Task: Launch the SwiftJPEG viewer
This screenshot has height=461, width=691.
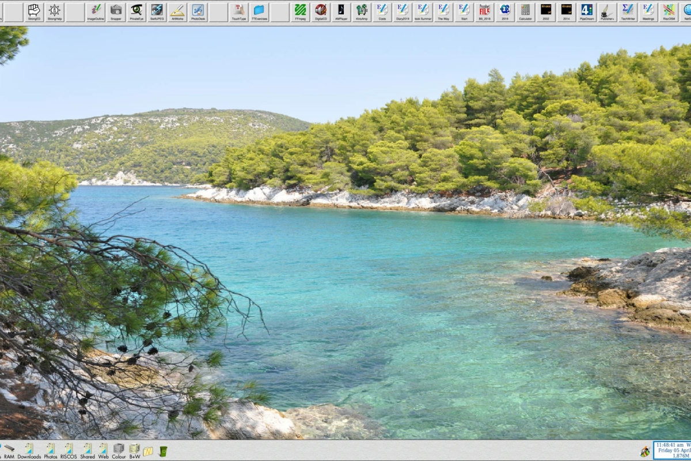Action: pyautogui.click(x=157, y=12)
